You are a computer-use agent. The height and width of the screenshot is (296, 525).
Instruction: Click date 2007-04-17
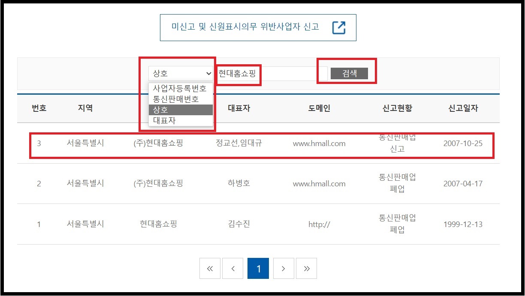463,184
